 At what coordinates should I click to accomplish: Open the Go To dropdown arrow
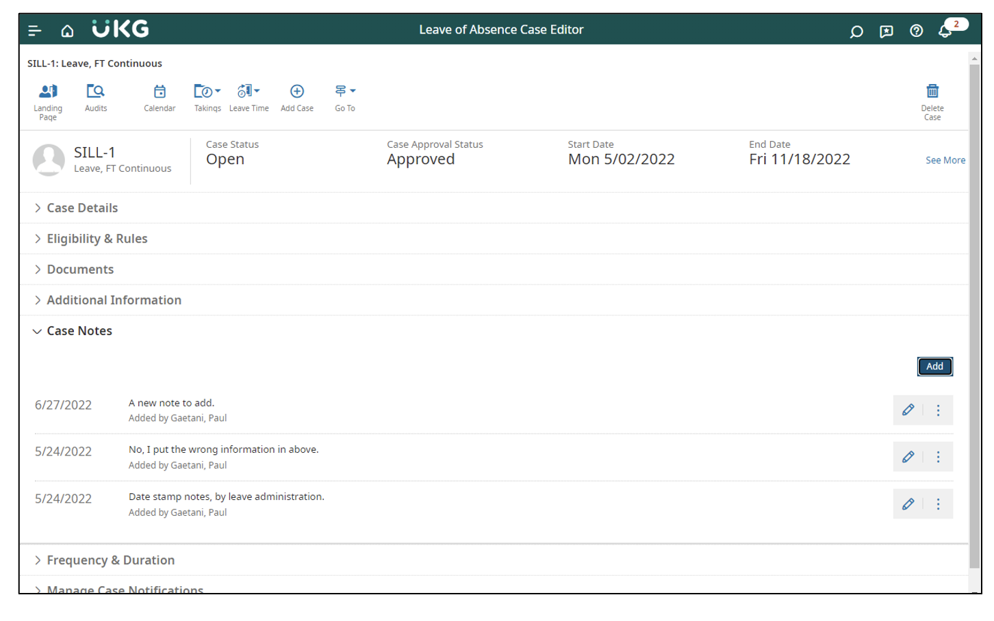pyautogui.click(x=352, y=90)
